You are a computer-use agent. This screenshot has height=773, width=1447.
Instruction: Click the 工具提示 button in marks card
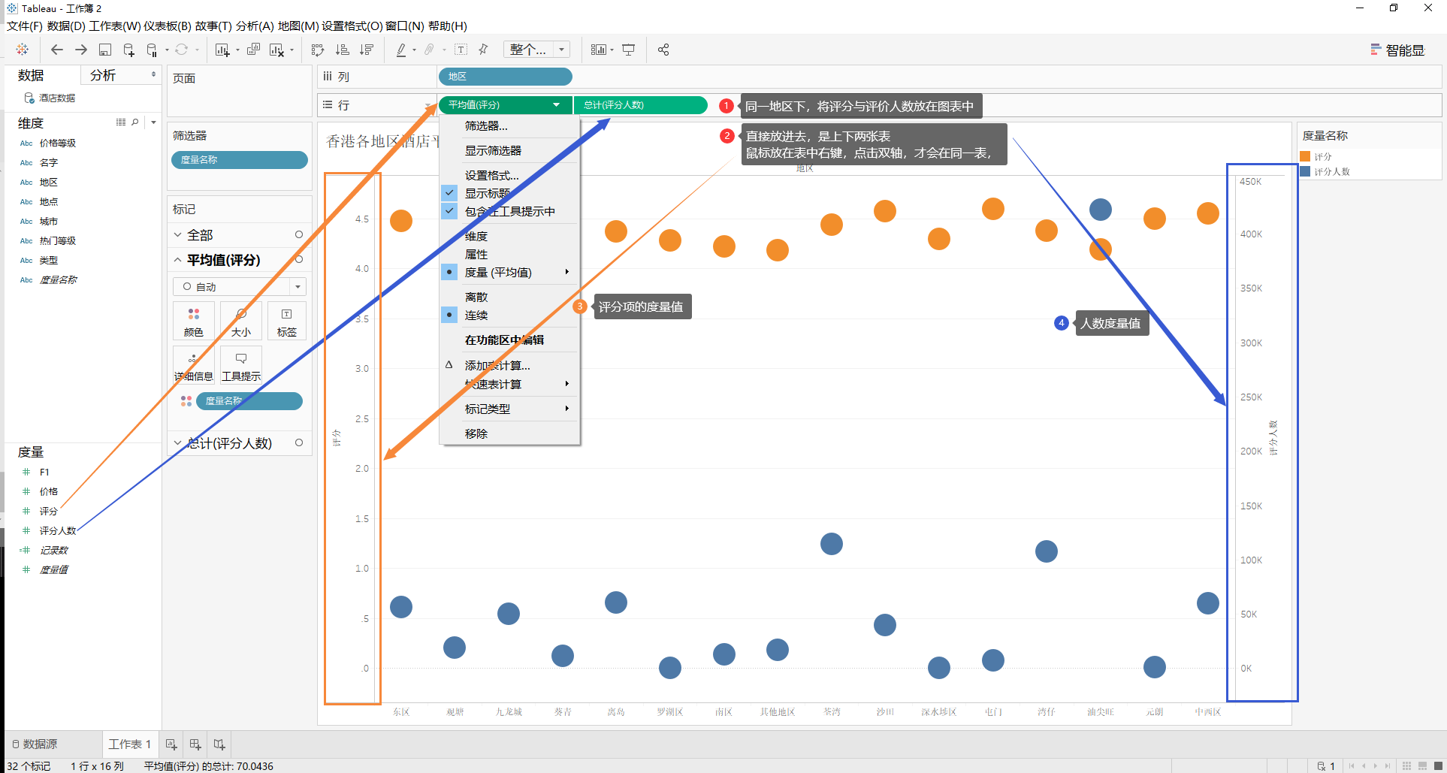click(x=240, y=365)
